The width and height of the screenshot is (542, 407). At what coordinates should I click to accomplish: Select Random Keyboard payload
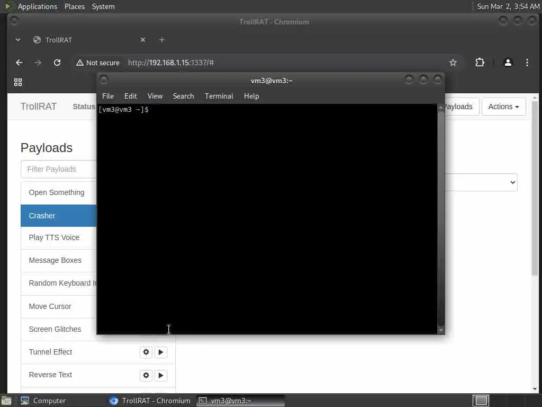click(59, 284)
